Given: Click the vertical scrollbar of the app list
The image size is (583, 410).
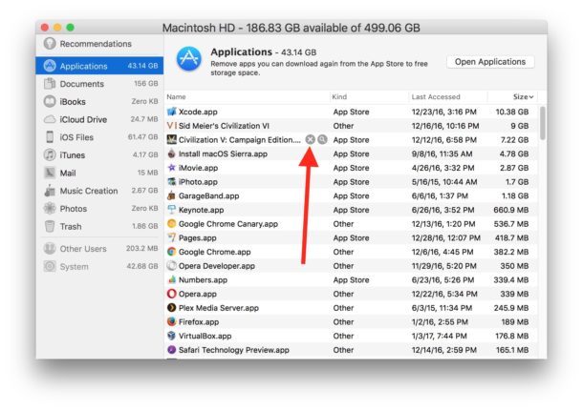Looking at the screenshot, I should tap(543, 124).
